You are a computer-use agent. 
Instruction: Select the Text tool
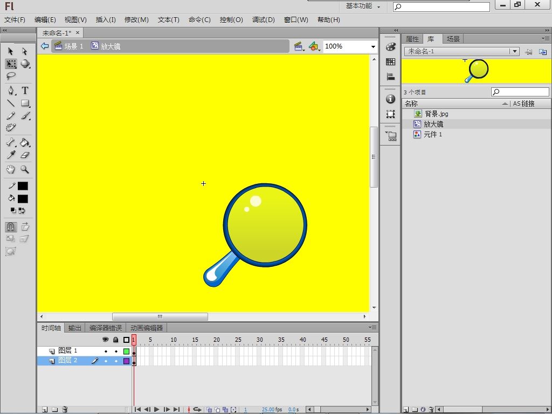pyautogui.click(x=25, y=91)
